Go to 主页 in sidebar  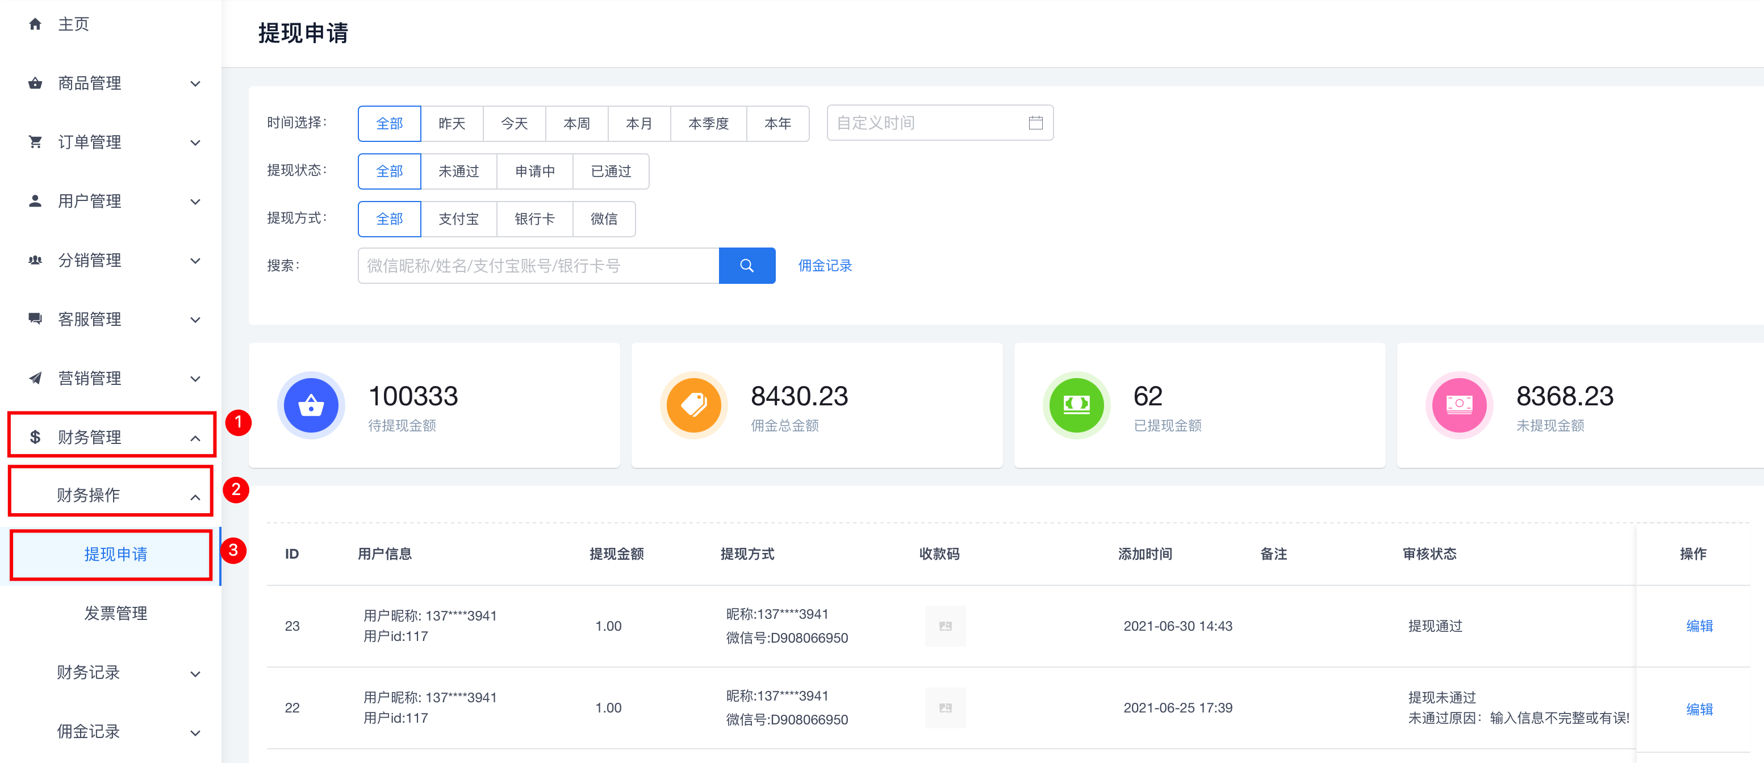73,24
